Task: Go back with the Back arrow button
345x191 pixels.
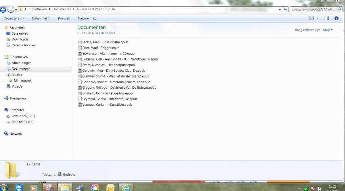Action: pos(3,10)
